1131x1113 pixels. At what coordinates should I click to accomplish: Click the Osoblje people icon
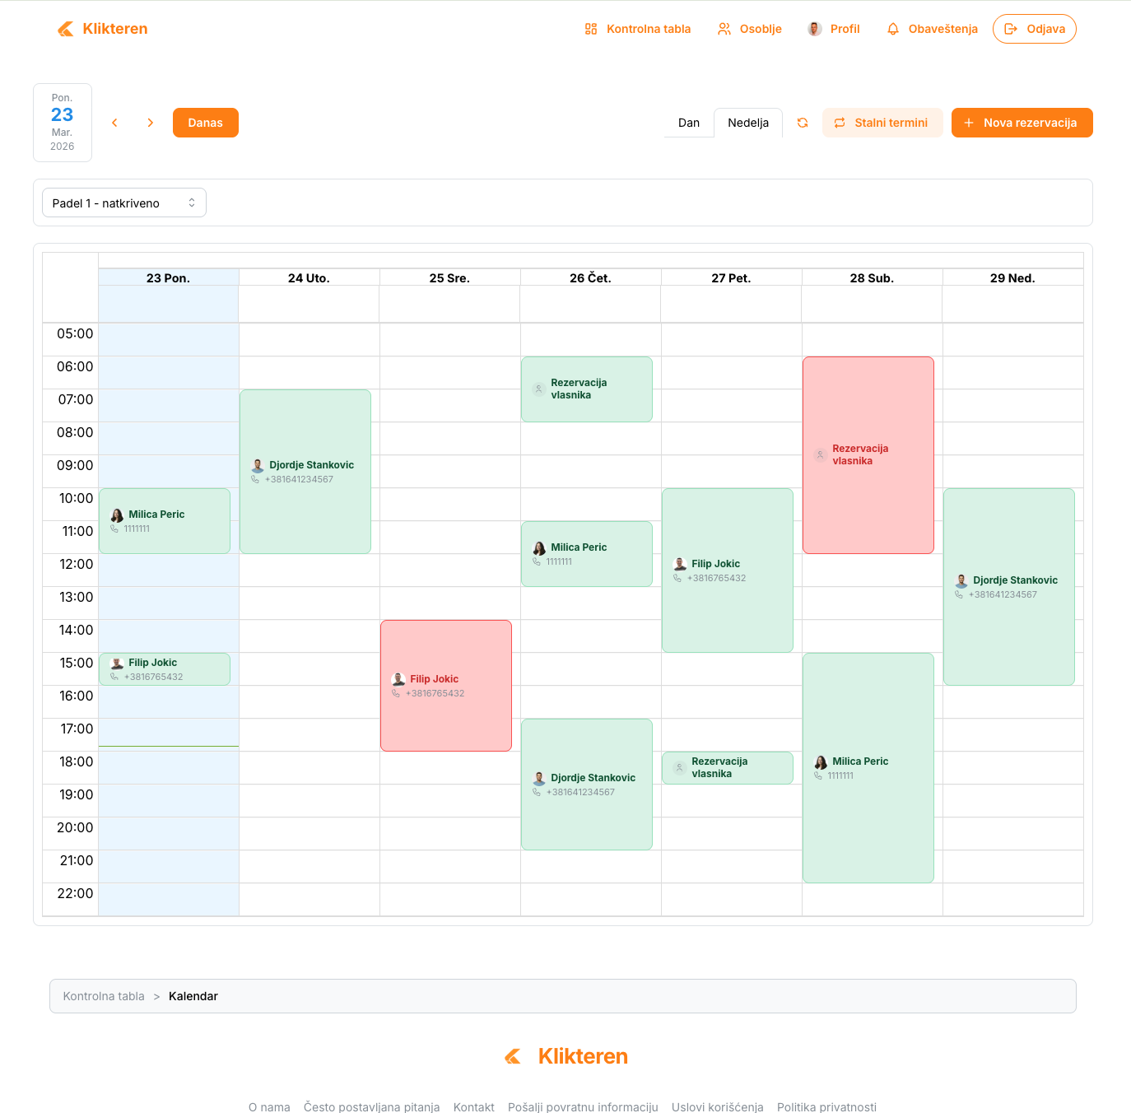[724, 28]
